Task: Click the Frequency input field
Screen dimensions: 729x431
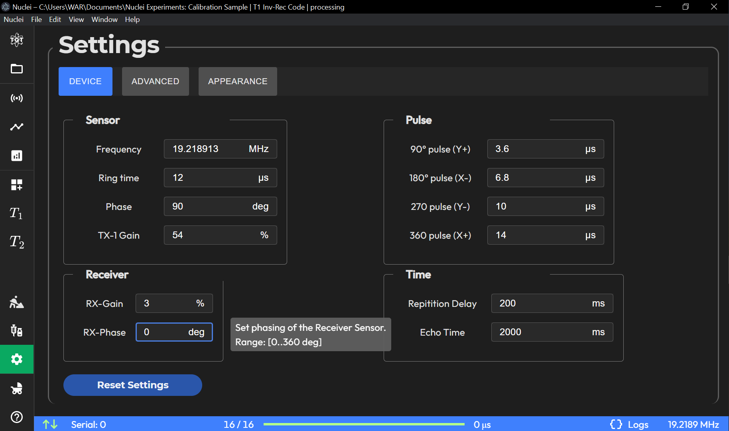Action: pos(221,149)
